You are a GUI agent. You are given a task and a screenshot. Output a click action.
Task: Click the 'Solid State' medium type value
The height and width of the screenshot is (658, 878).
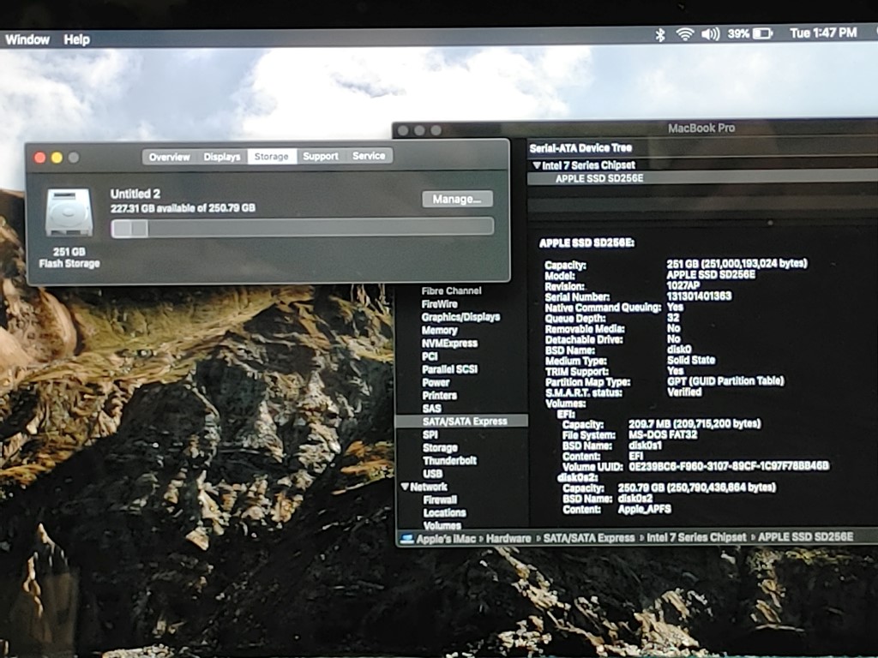click(691, 360)
